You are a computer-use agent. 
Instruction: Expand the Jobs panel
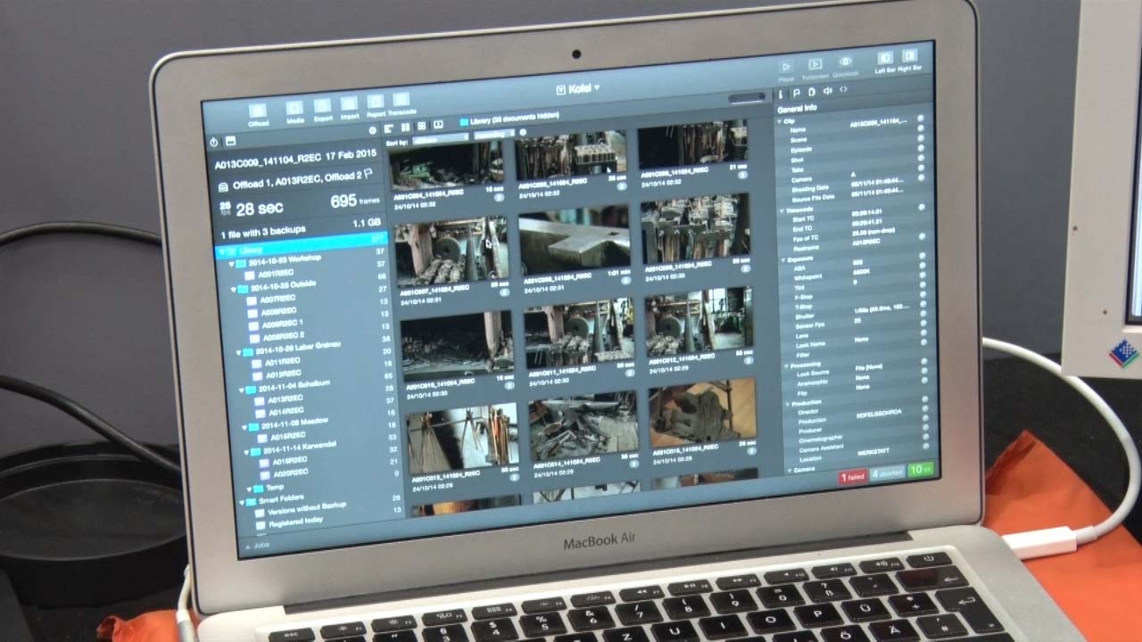click(257, 544)
